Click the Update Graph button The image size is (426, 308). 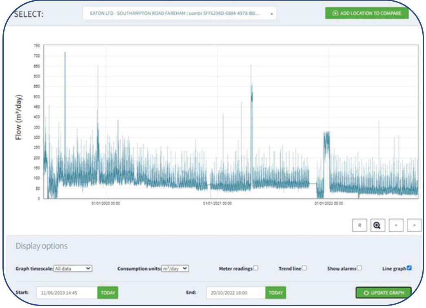coord(384,293)
